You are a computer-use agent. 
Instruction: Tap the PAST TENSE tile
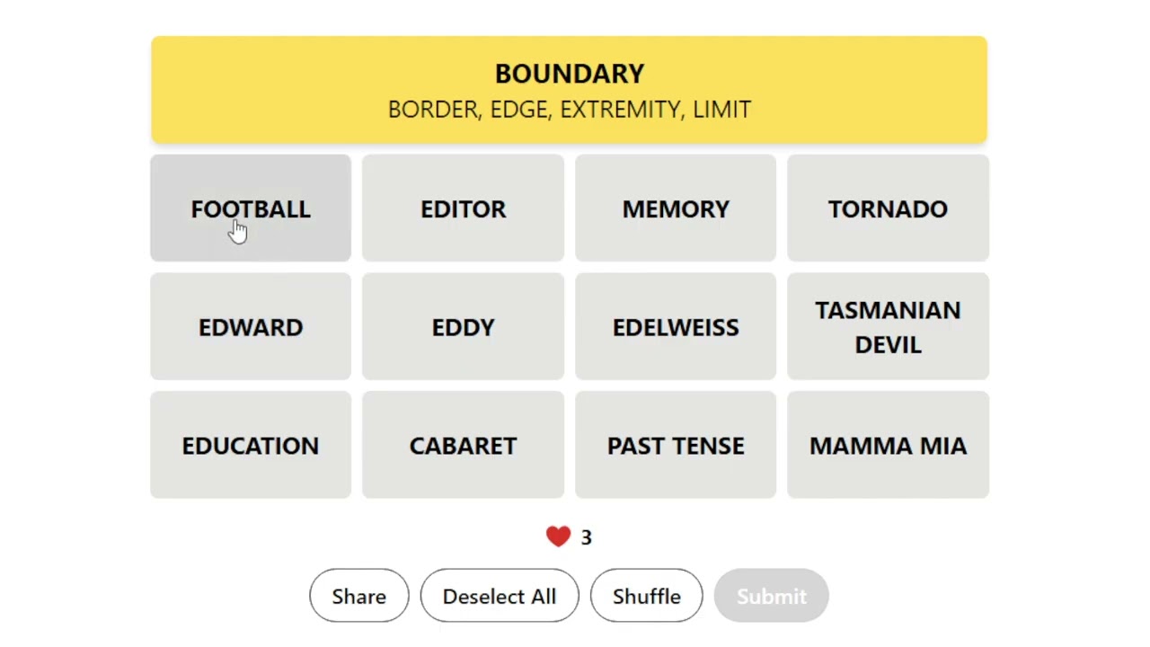click(676, 446)
